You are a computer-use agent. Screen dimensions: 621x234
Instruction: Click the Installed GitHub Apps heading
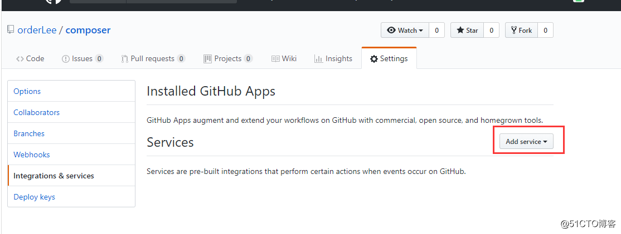click(x=211, y=92)
